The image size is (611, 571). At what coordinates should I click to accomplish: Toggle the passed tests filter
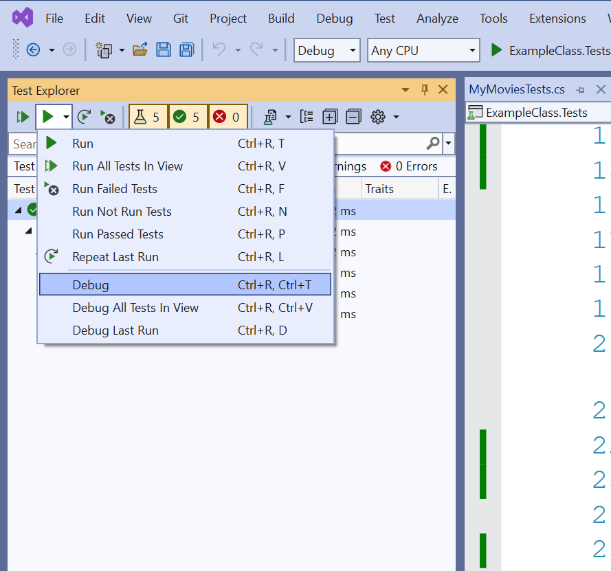187,117
